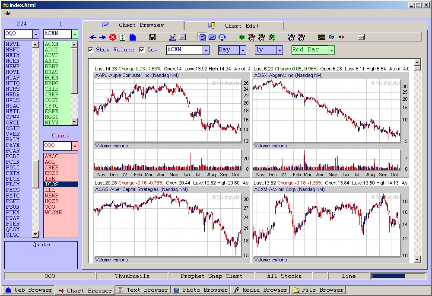Open the File Browser tab
Screen dimensions: 432x296
tap(318, 290)
